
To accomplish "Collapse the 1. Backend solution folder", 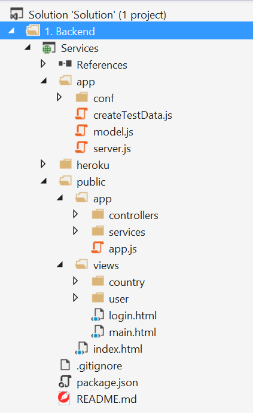I will [11, 30].
